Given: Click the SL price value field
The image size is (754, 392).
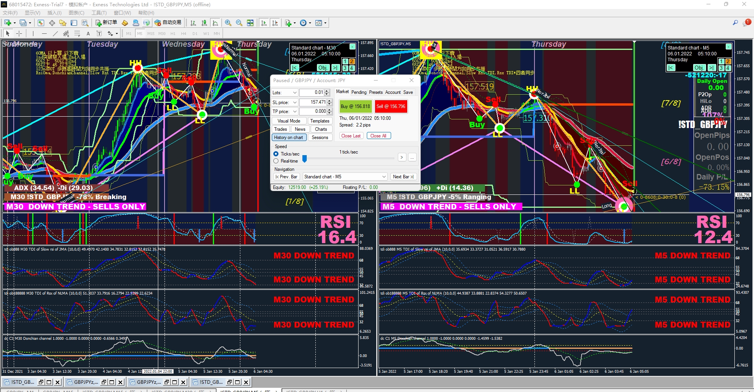Looking at the screenshot, I should [313, 102].
